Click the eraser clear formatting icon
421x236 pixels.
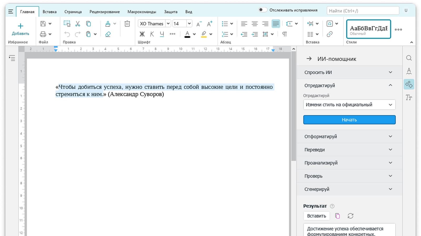click(108, 34)
